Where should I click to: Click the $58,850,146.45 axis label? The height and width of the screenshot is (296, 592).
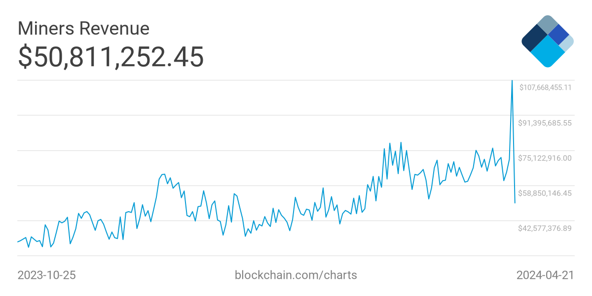click(x=545, y=193)
